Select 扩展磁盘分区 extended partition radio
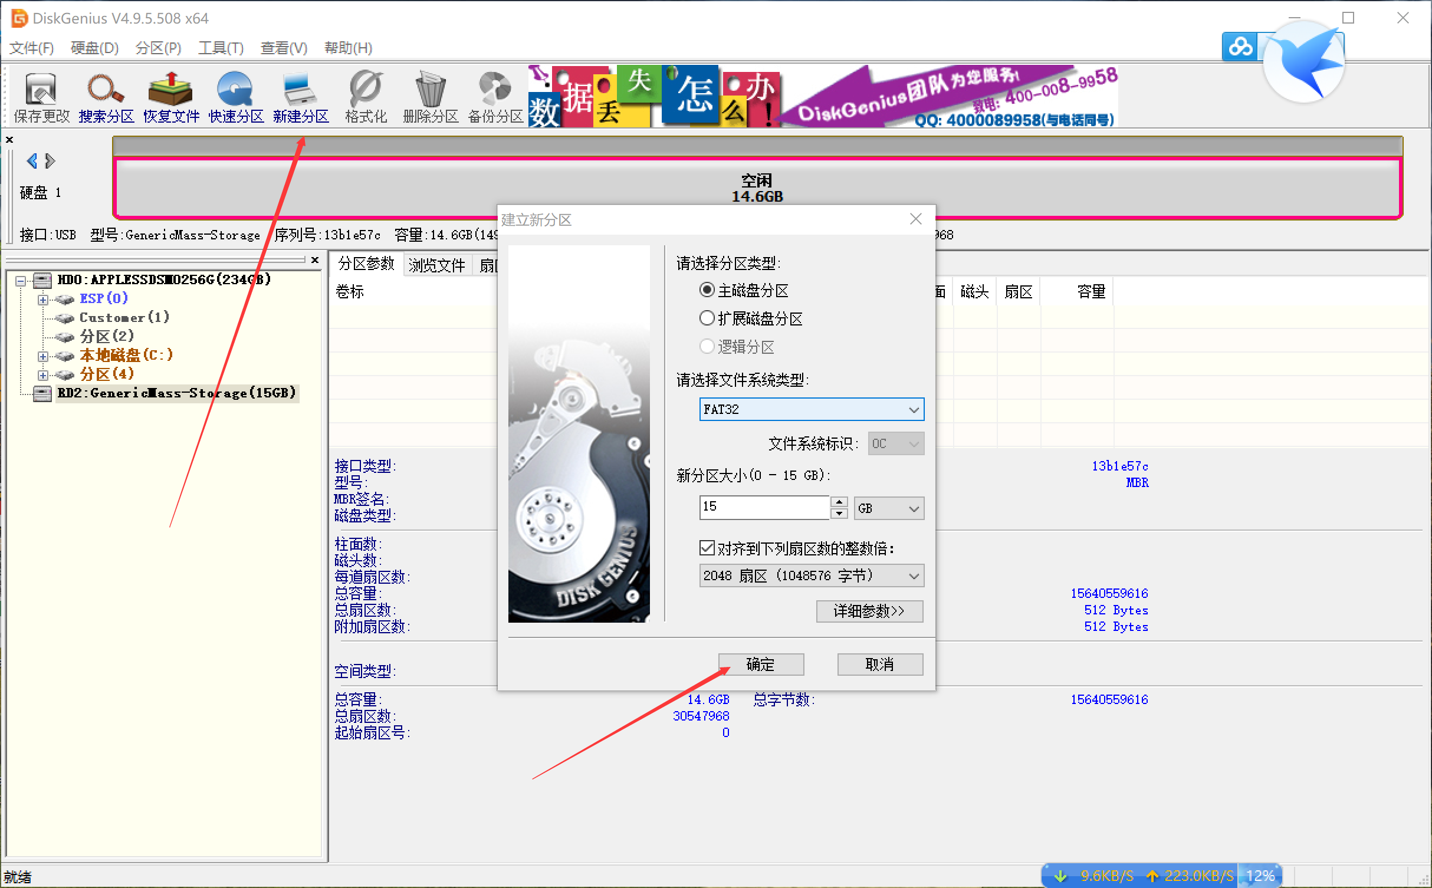 pyautogui.click(x=707, y=318)
